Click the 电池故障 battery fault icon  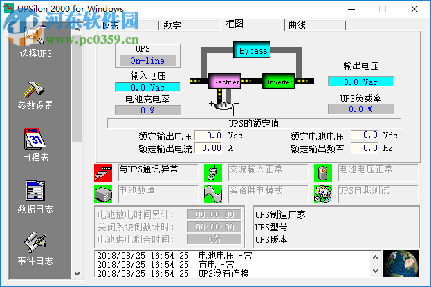tap(103, 194)
